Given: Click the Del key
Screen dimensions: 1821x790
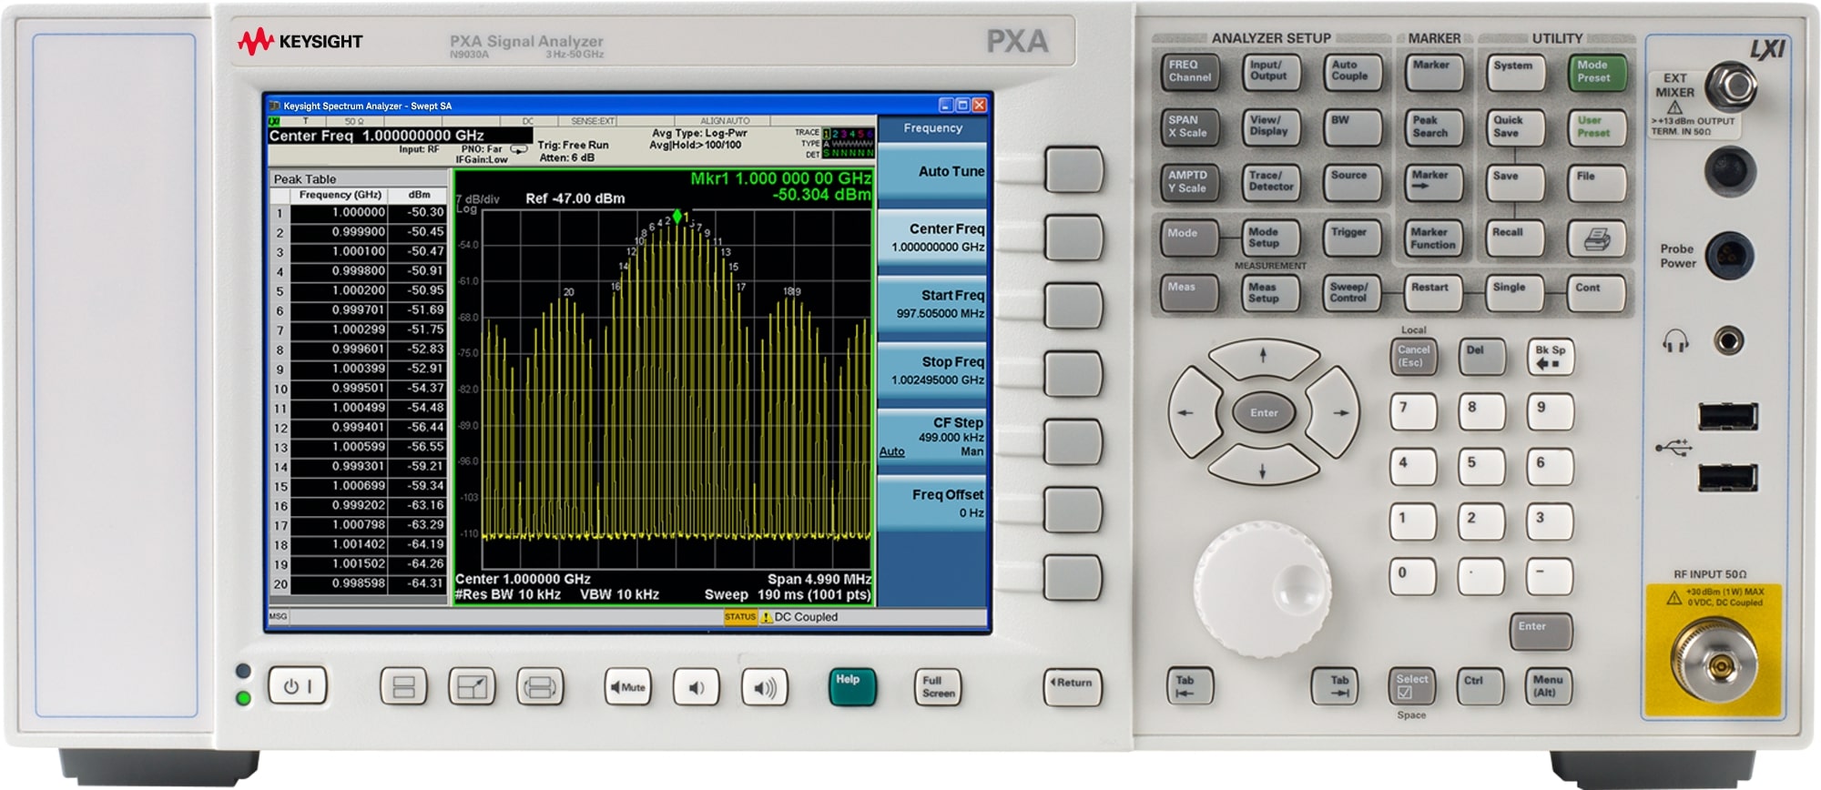Looking at the screenshot, I should [x=1481, y=357].
